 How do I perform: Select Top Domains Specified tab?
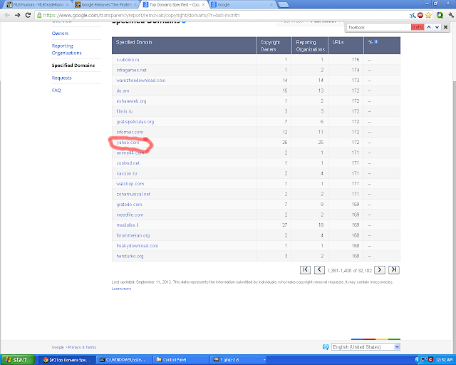(x=174, y=5)
